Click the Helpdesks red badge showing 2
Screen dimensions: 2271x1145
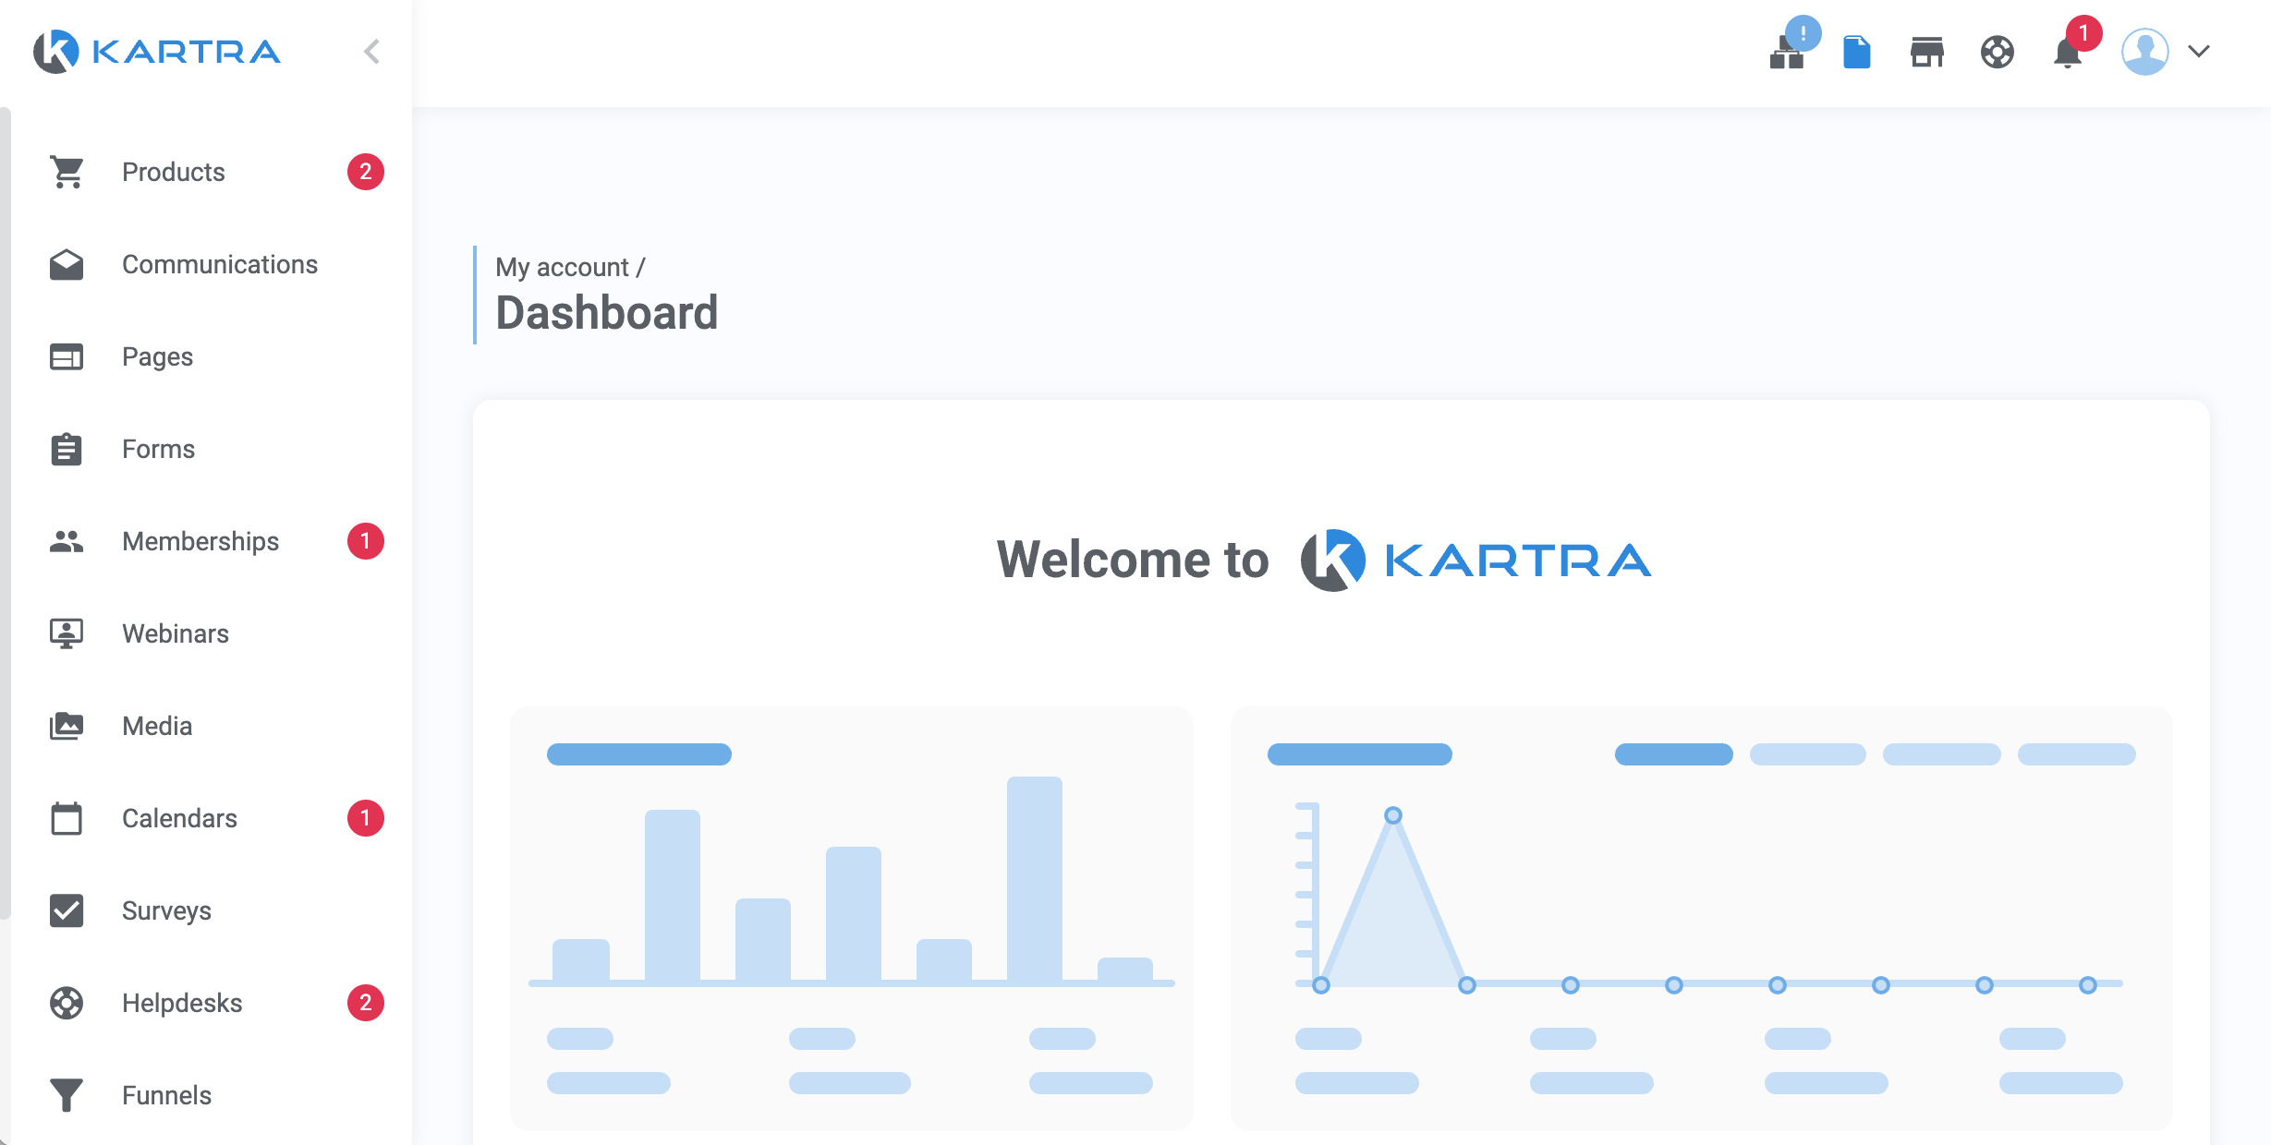366,1003
